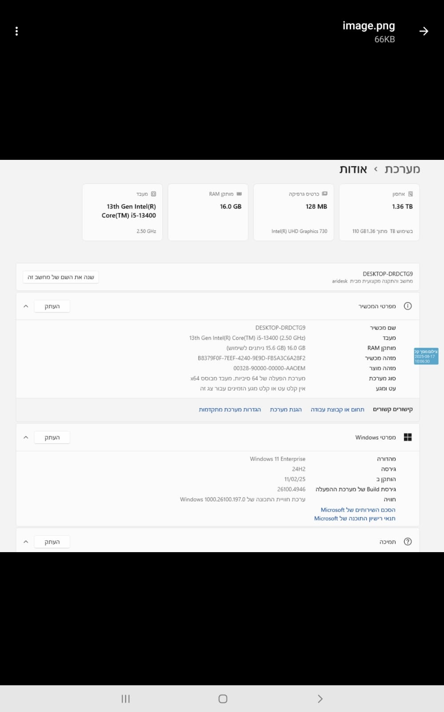
Task: Select product ID 00328-90000-00000-AAOEM
Action: 269,368
